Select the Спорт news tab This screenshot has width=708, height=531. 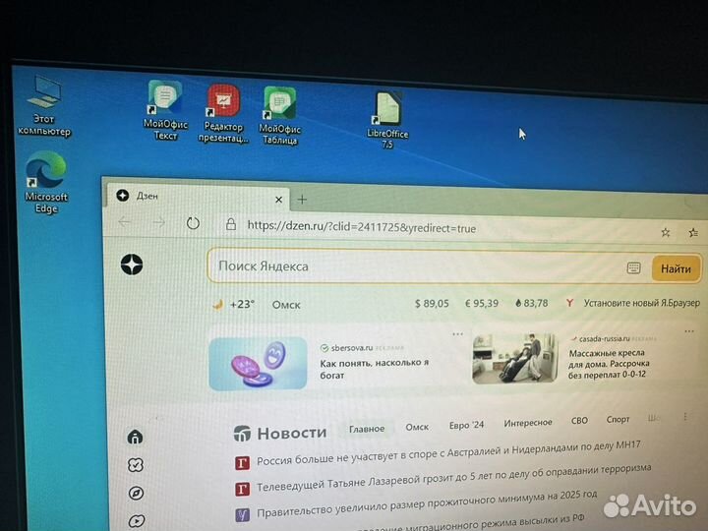pyautogui.click(x=618, y=419)
